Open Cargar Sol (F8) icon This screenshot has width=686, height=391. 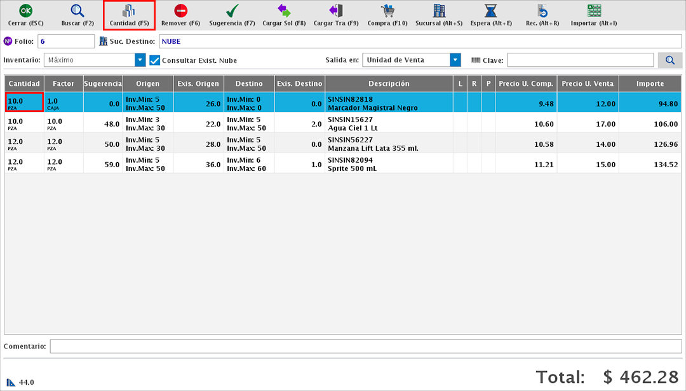284,11
